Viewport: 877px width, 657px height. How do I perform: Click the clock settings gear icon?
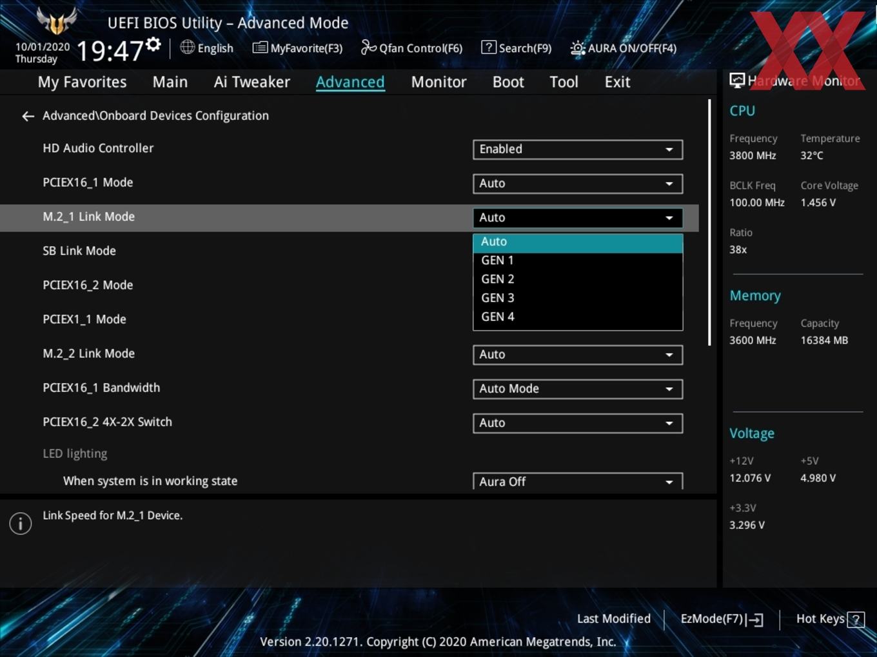[153, 44]
